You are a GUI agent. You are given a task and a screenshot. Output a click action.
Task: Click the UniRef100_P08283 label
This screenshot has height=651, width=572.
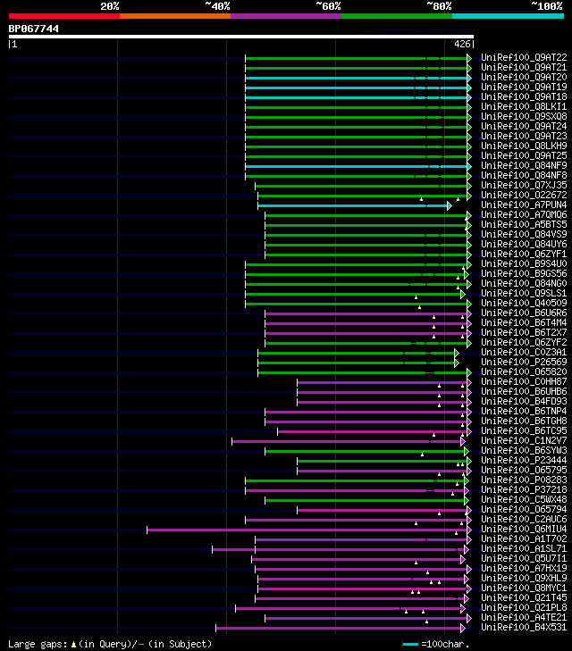[524, 480]
